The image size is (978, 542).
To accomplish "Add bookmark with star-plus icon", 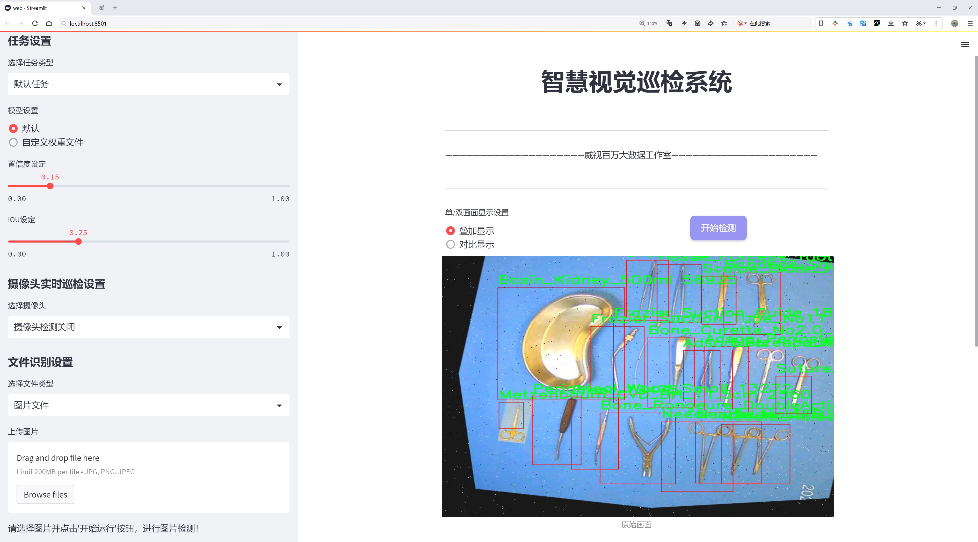I will click(724, 24).
